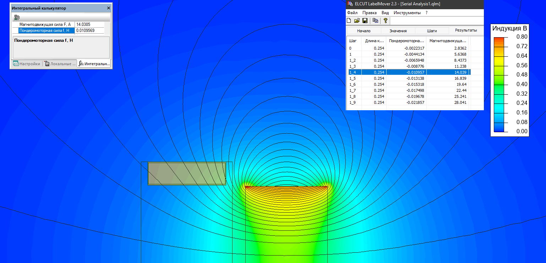Open the Файл menu
The image size is (546, 263).
coord(352,13)
